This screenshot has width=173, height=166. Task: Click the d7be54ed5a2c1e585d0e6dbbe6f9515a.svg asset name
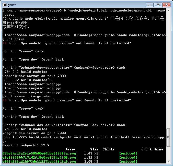pyautogui.click(x=39, y=153)
